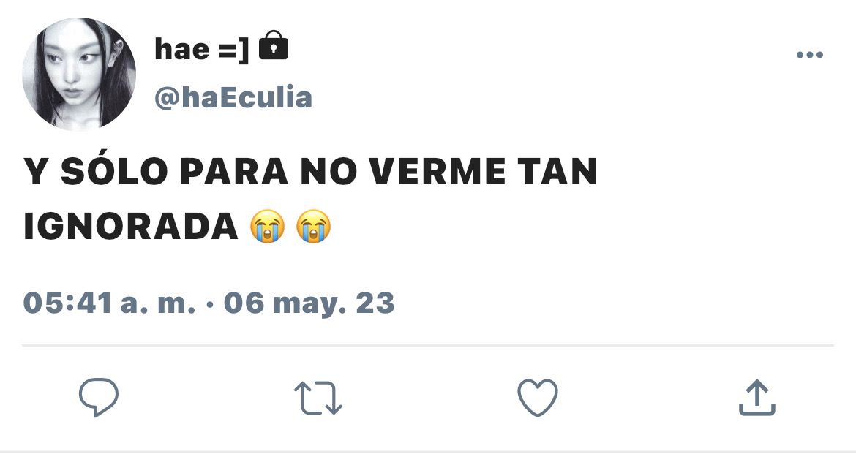The width and height of the screenshot is (856, 465).
Task: Open the profile via display name hae =]
Action: click(201, 49)
